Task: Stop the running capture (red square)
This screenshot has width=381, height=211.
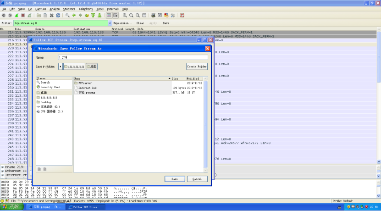Action: (x=23, y=15)
